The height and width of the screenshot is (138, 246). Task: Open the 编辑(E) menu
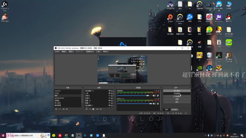64,52
